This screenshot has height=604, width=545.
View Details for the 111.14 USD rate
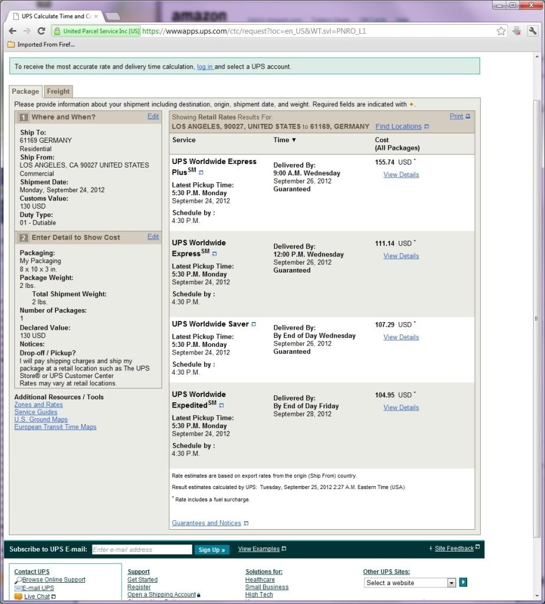point(401,256)
